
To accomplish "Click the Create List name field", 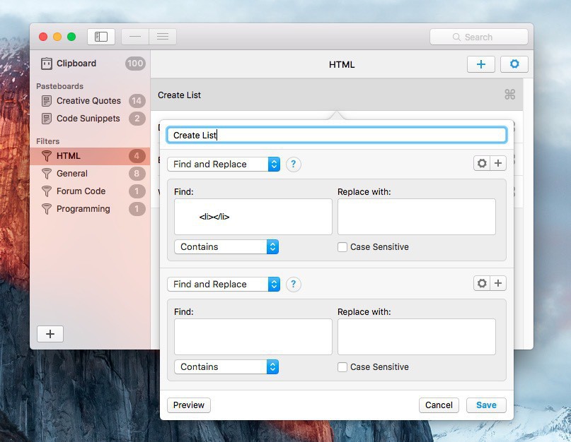I will 336,135.
